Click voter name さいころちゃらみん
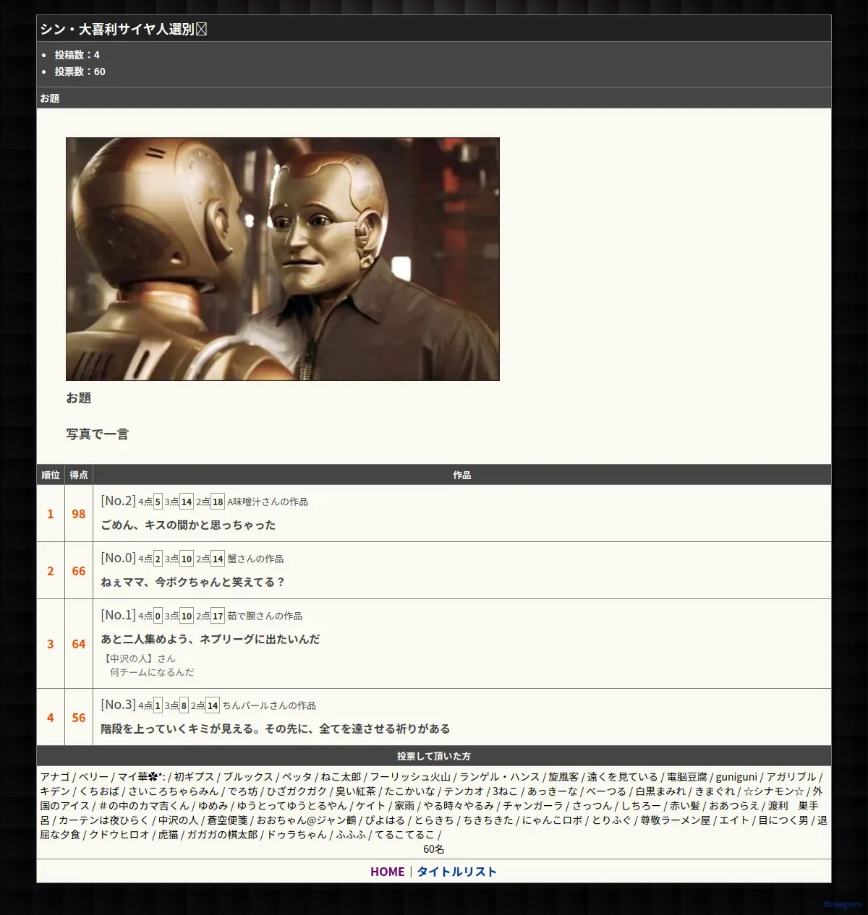868x915 pixels. tap(174, 791)
